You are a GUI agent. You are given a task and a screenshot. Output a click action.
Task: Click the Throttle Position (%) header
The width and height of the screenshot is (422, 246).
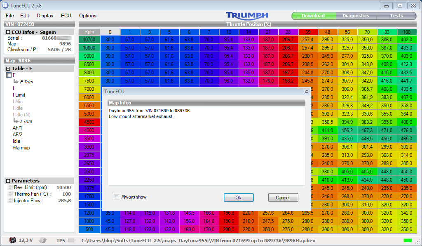coord(249,24)
